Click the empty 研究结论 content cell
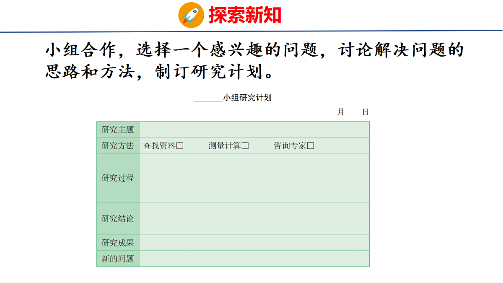 point(254,218)
